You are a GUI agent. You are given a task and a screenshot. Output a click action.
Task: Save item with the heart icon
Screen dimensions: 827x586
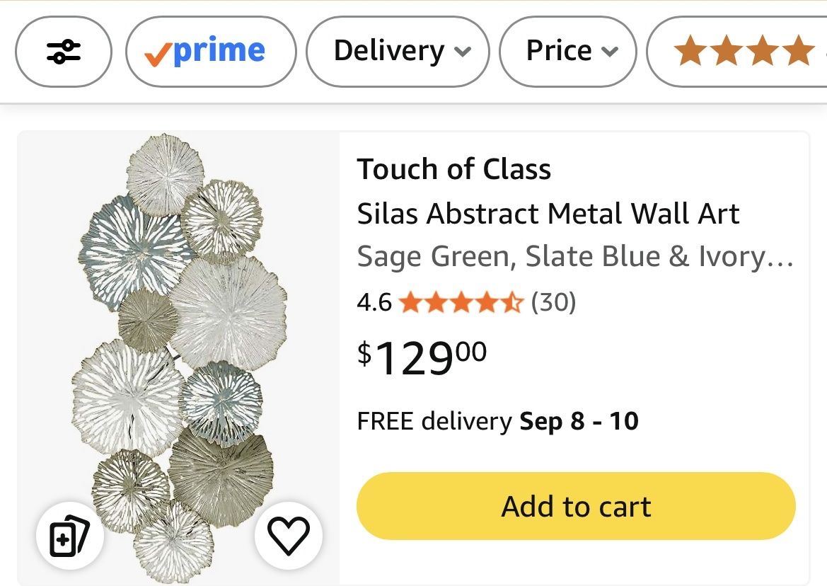[x=289, y=535]
